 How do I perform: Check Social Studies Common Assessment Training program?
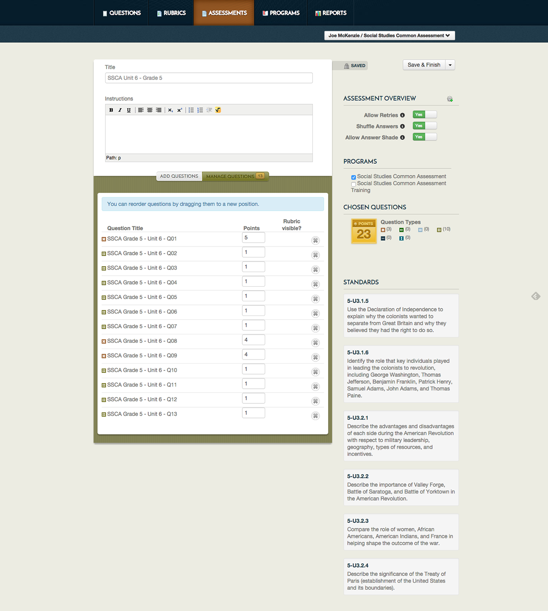354,184
